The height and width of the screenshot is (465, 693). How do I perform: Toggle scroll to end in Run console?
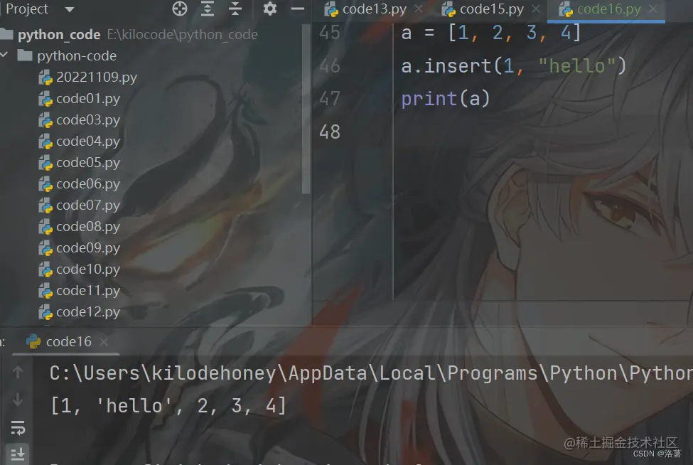point(18,454)
